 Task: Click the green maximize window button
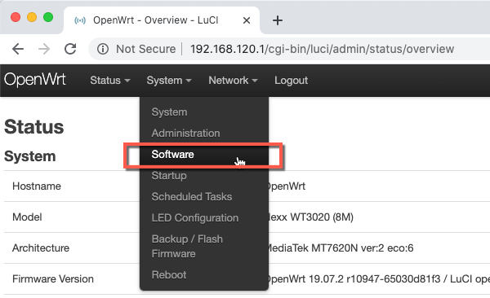point(48,17)
